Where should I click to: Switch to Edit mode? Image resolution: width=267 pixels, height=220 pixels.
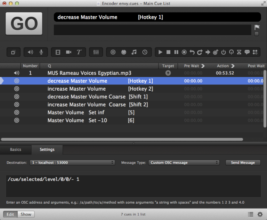(10, 214)
